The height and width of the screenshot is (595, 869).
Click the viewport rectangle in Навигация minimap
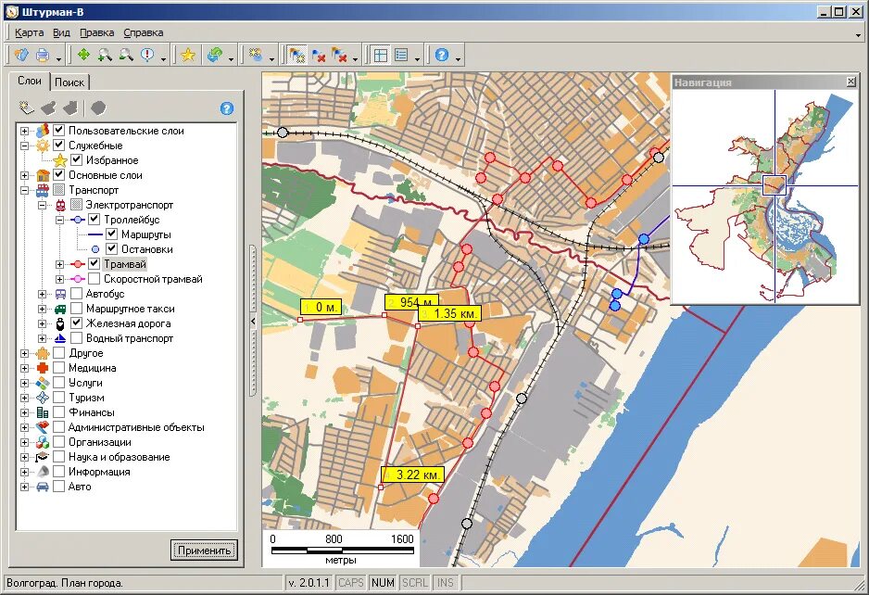pos(775,185)
